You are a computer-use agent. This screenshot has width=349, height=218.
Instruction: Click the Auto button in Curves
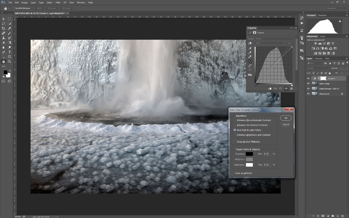click(x=289, y=43)
